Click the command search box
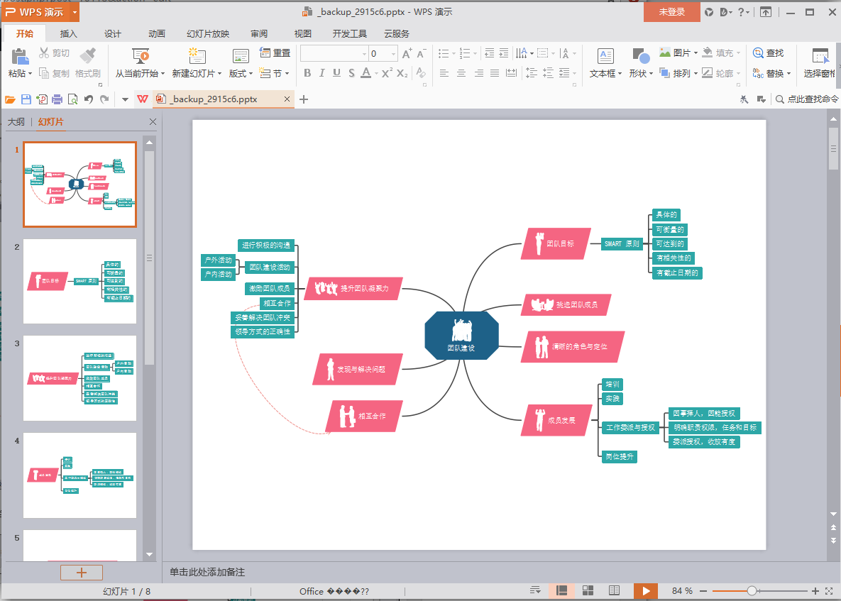841x601 pixels. pos(807,99)
